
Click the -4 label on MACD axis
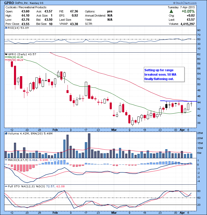198,181
